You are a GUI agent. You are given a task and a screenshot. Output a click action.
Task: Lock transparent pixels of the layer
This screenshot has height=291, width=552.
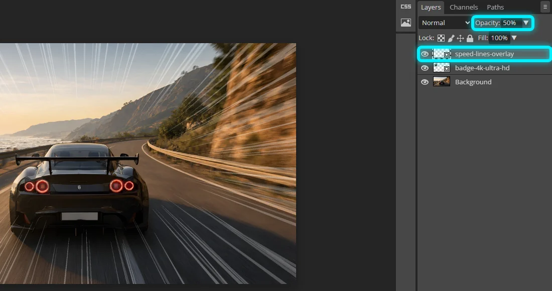click(441, 38)
